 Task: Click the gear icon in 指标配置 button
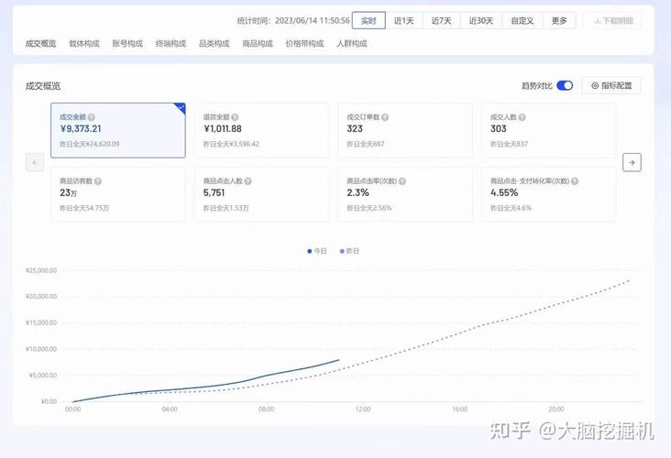point(595,85)
